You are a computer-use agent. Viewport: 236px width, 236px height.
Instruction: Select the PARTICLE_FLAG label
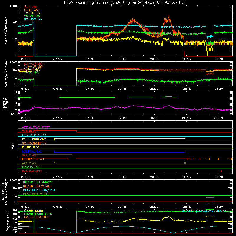[x=33, y=159]
